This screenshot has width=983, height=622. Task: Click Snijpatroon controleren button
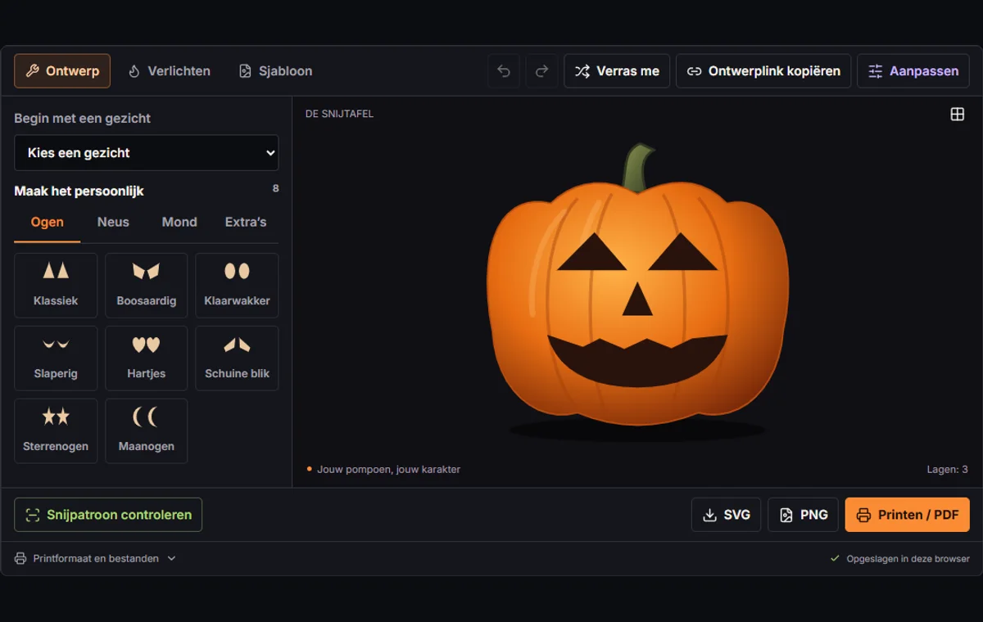[x=108, y=515]
